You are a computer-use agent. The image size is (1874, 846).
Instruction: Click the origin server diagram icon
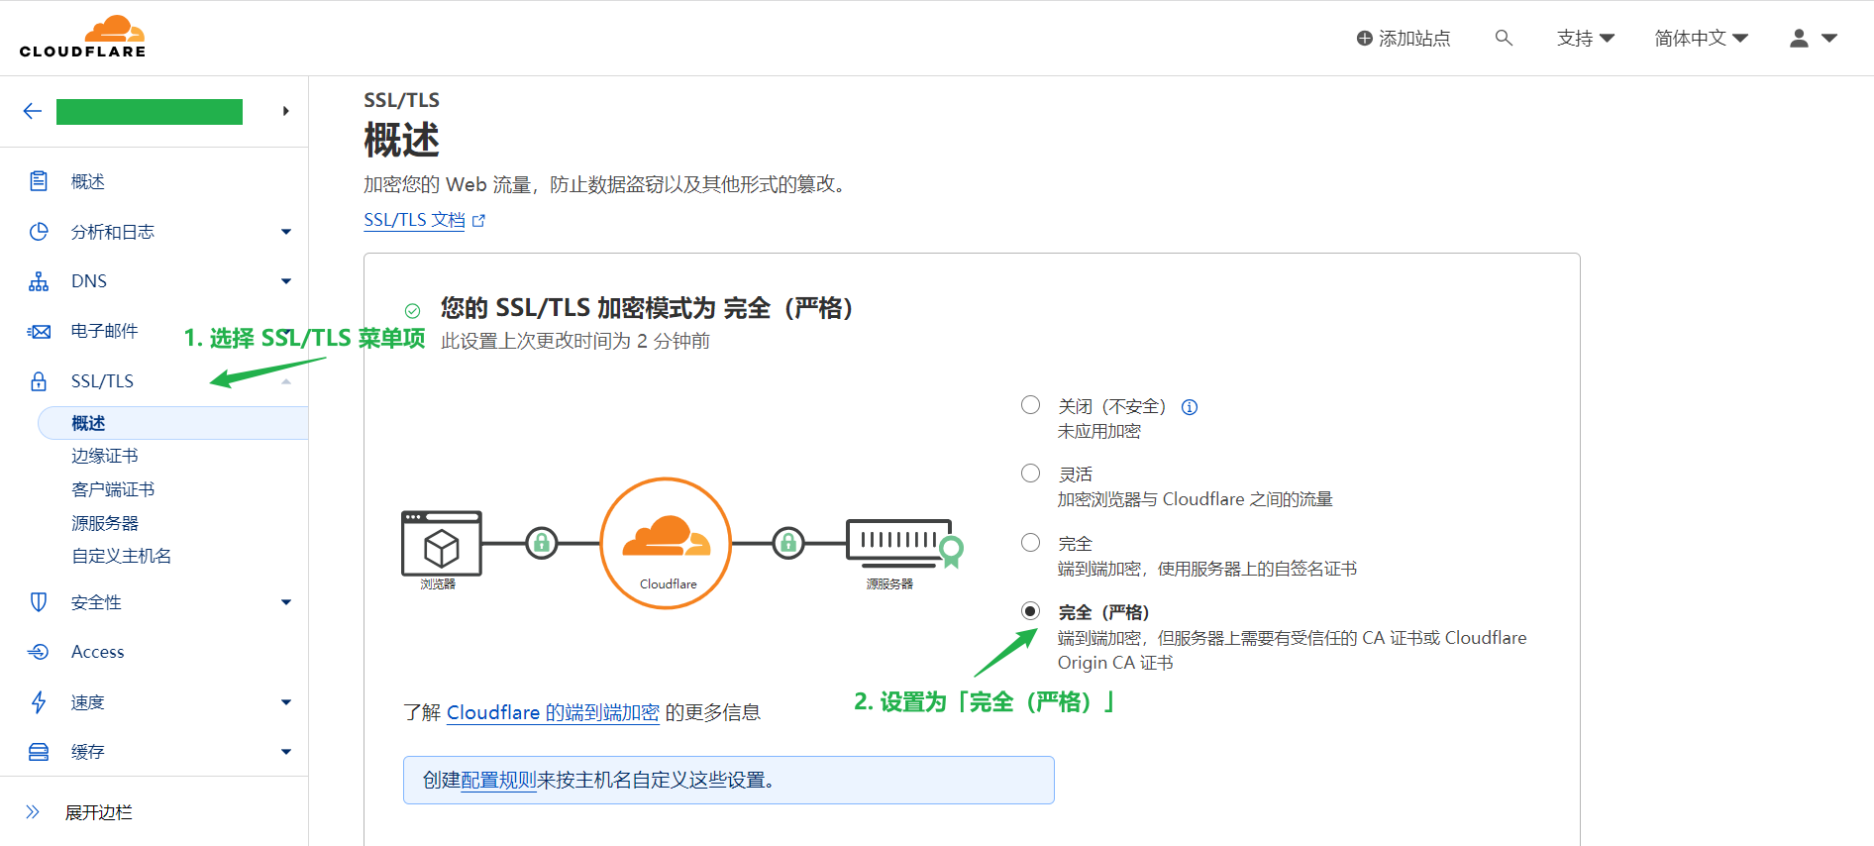904,543
